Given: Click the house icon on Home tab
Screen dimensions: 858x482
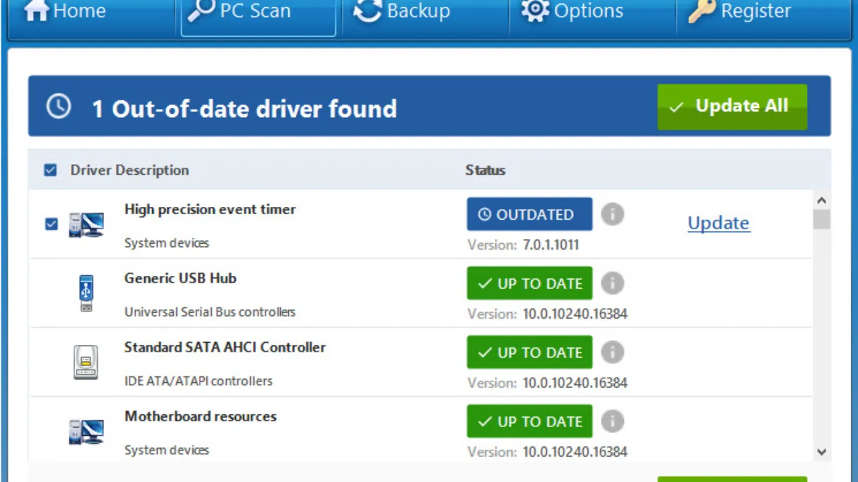Looking at the screenshot, I should click(36, 10).
